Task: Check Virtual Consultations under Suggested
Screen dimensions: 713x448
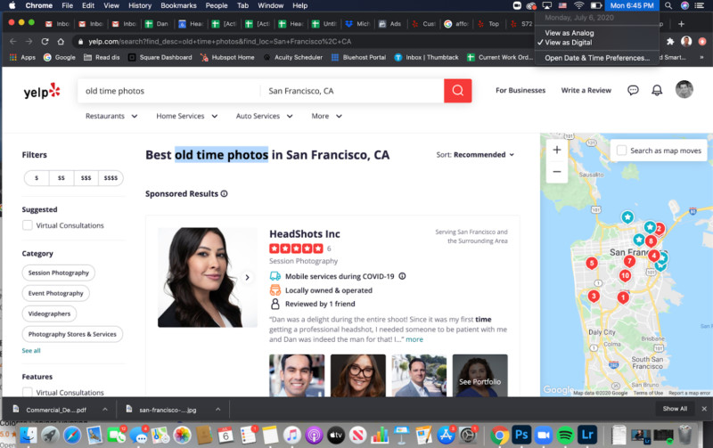Action: (x=28, y=225)
